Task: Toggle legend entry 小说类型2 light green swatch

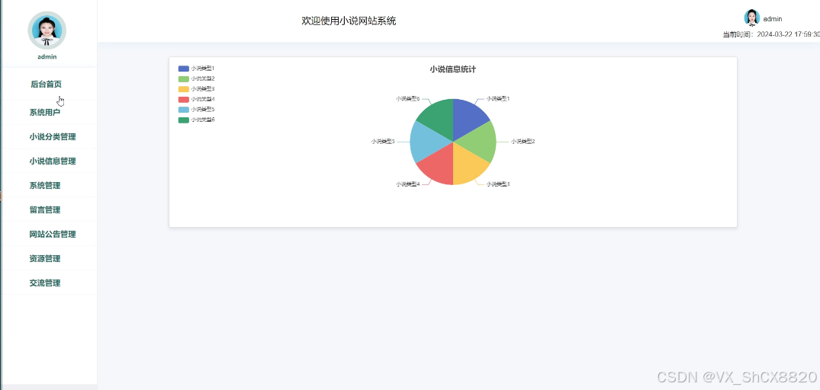Action: (184, 78)
